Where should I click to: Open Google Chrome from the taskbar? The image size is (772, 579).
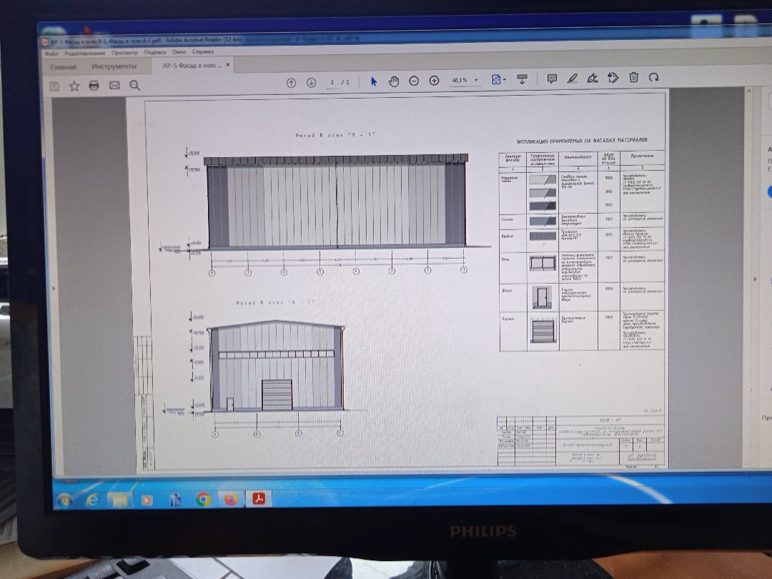click(203, 499)
